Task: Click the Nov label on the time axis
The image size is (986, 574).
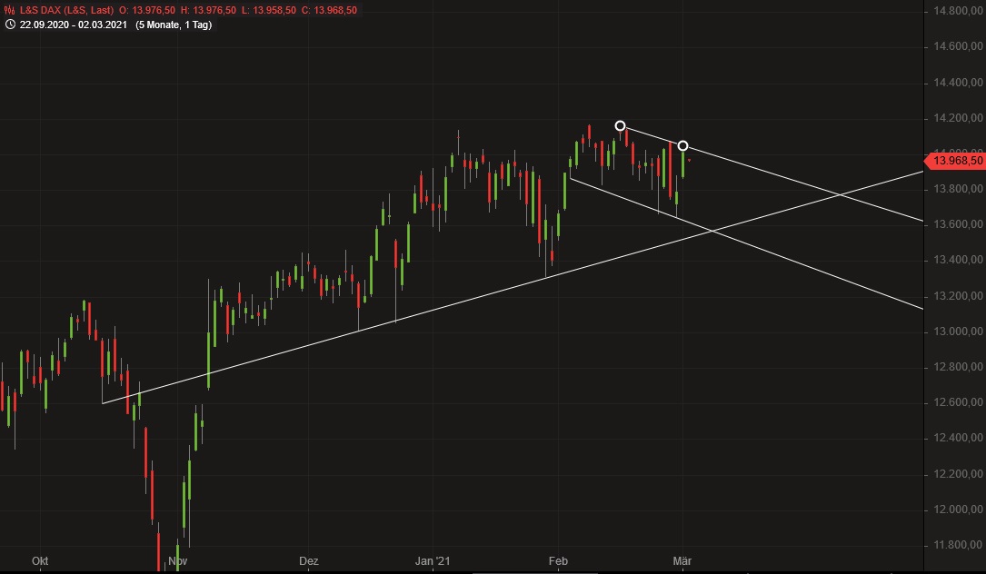Action: 178,561
